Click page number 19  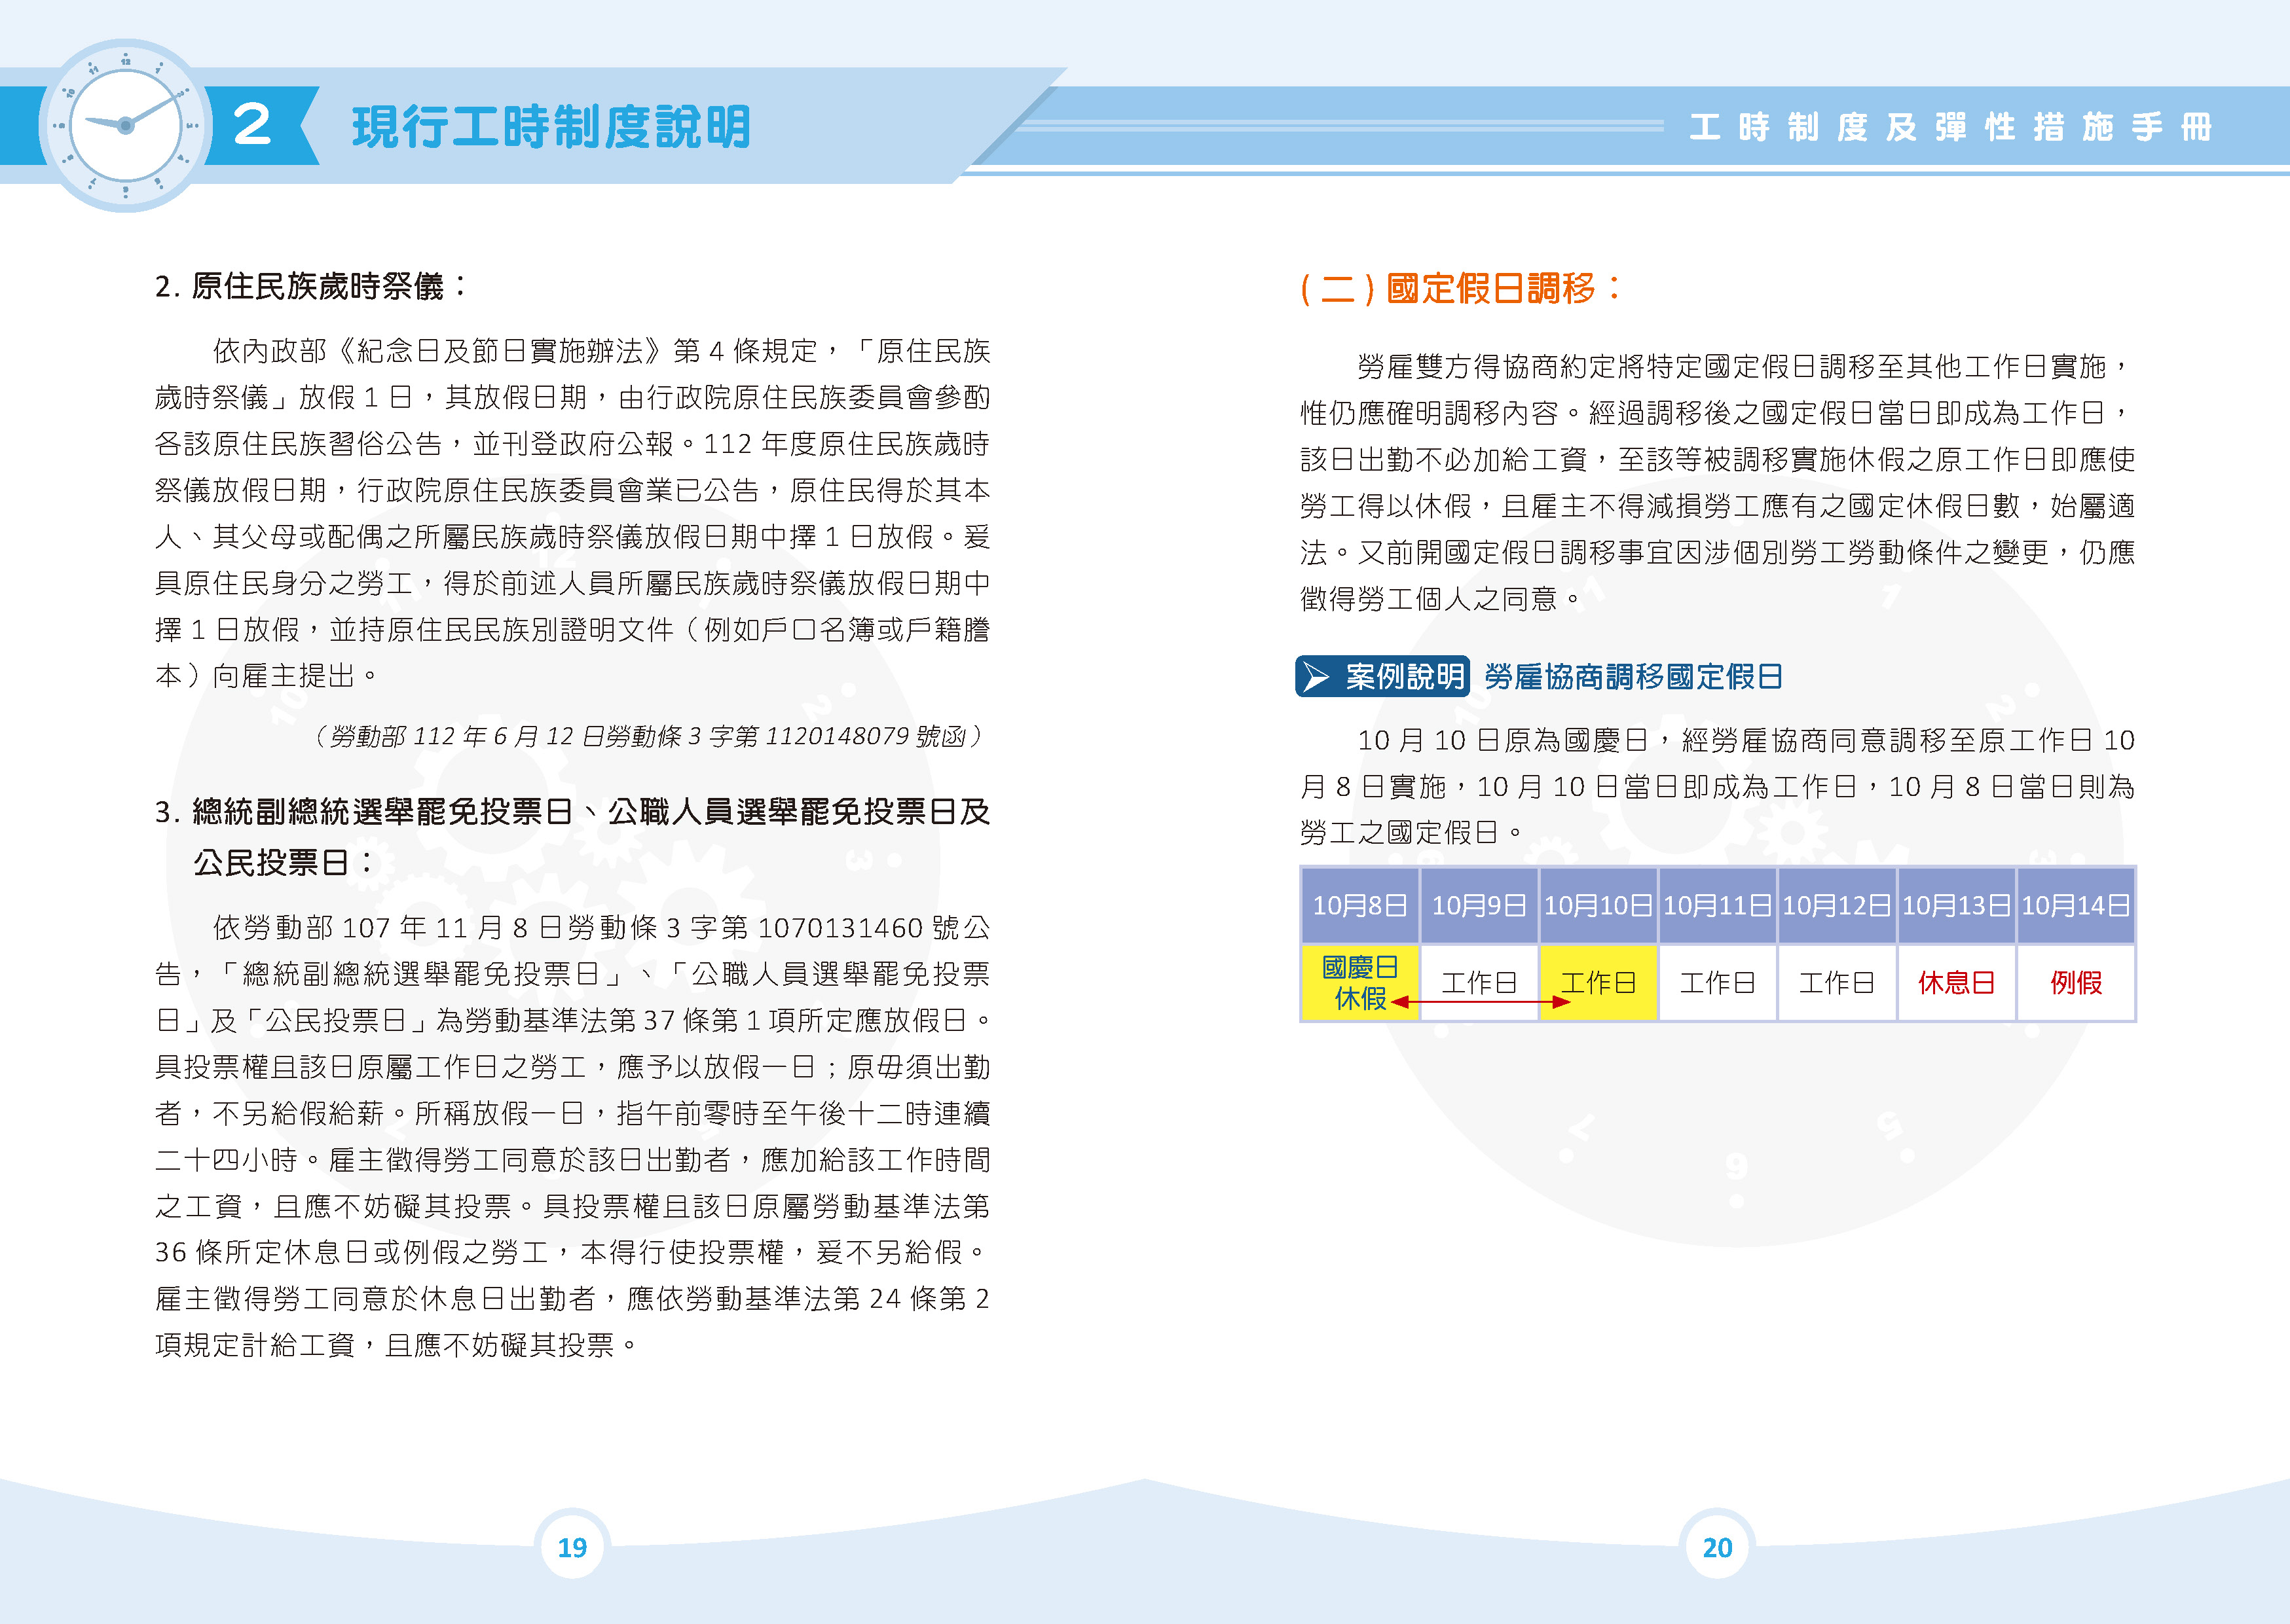572,1547
